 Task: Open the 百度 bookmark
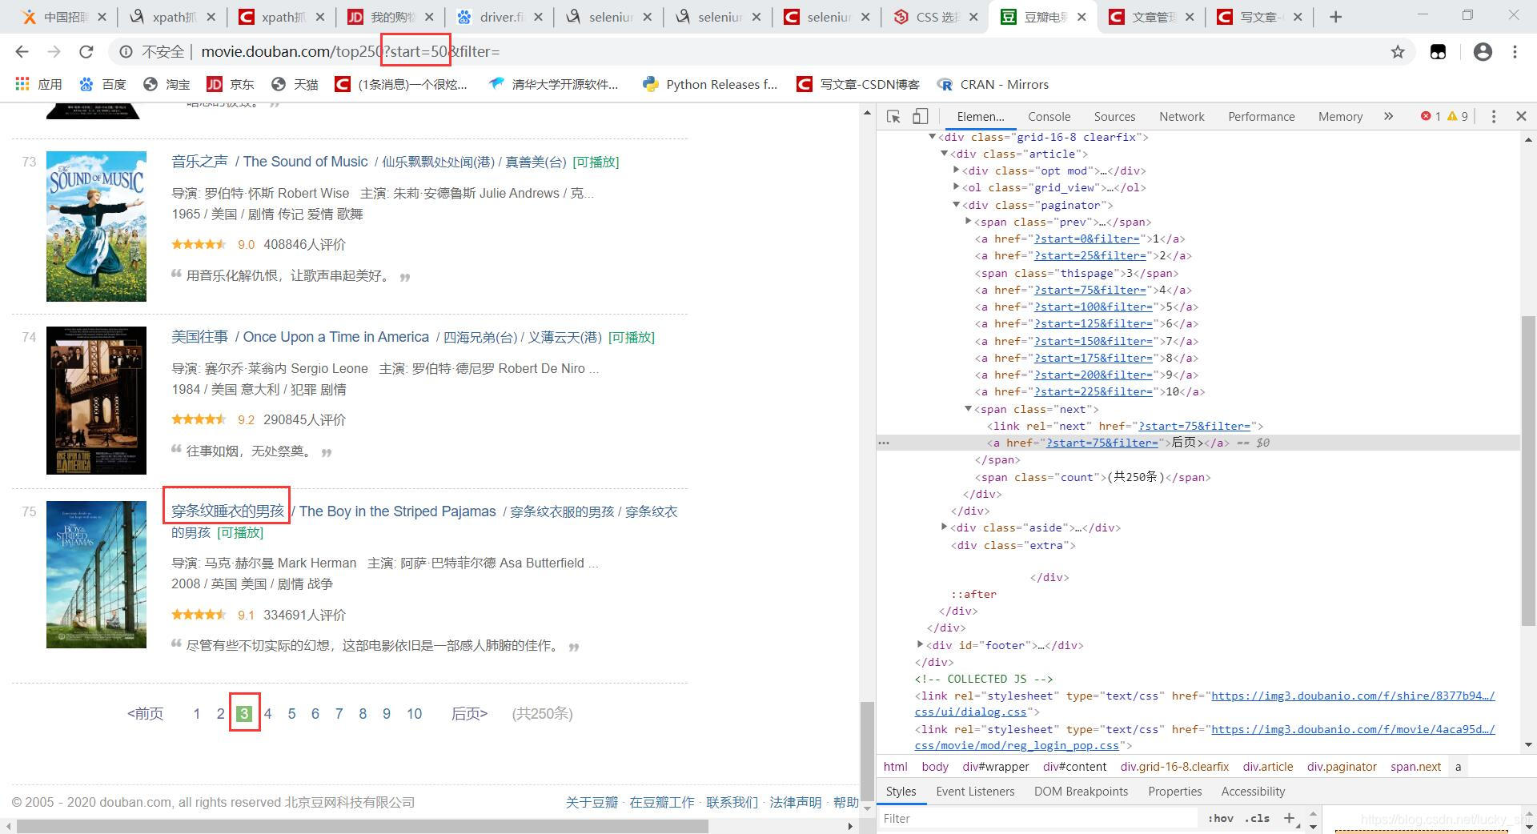tap(102, 84)
